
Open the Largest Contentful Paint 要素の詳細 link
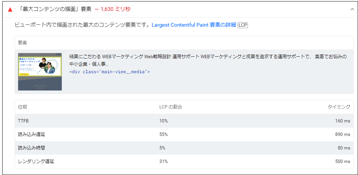coord(194,25)
